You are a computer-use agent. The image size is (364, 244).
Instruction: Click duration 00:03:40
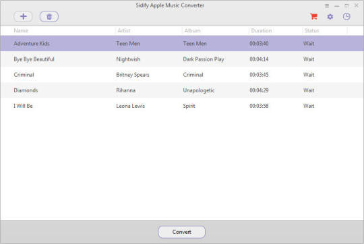259,43
